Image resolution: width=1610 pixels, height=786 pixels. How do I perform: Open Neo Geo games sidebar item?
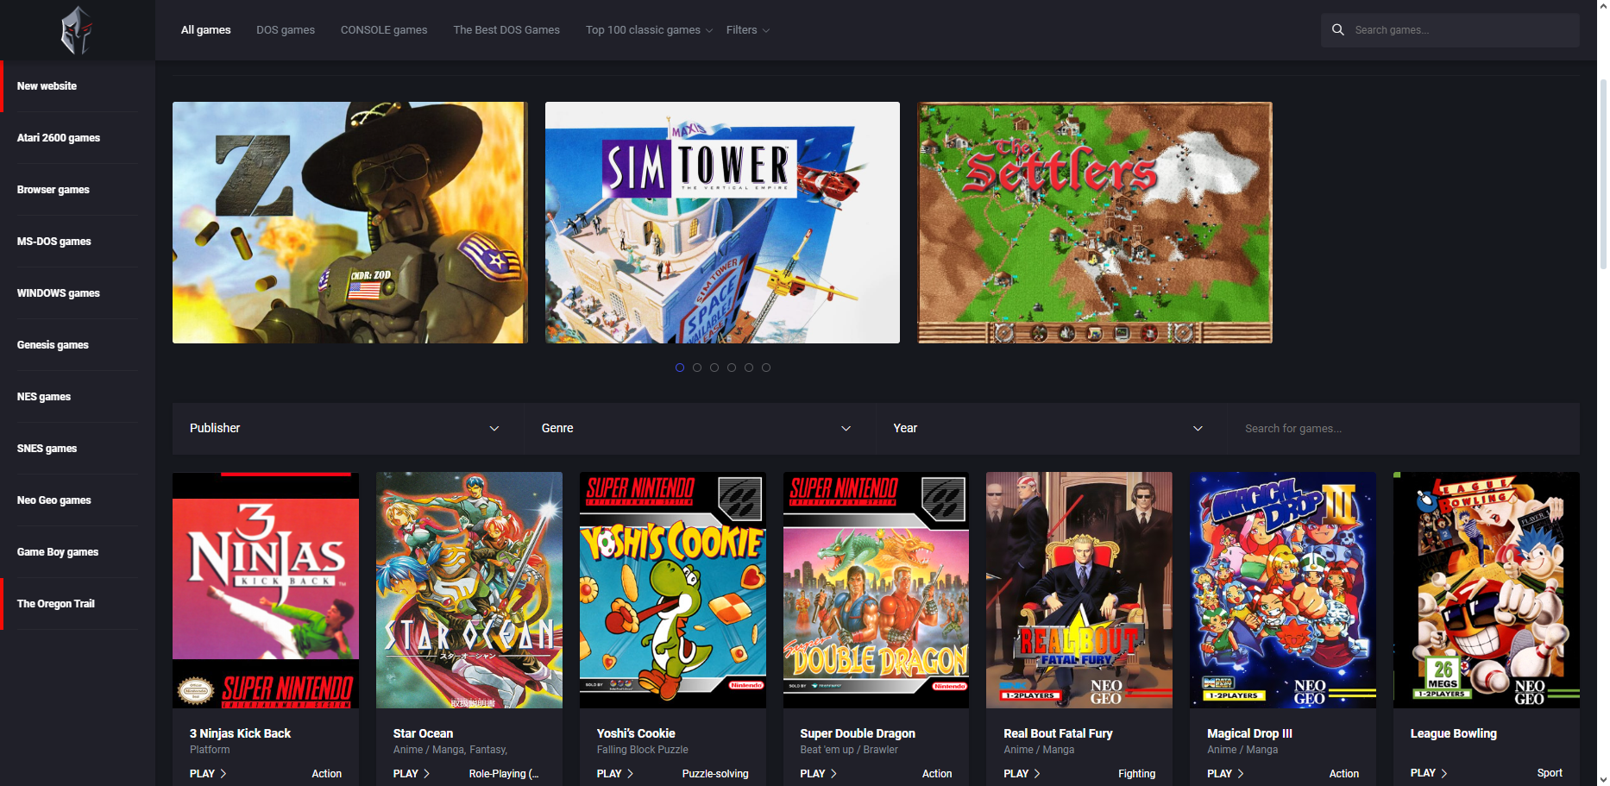coord(54,500)
